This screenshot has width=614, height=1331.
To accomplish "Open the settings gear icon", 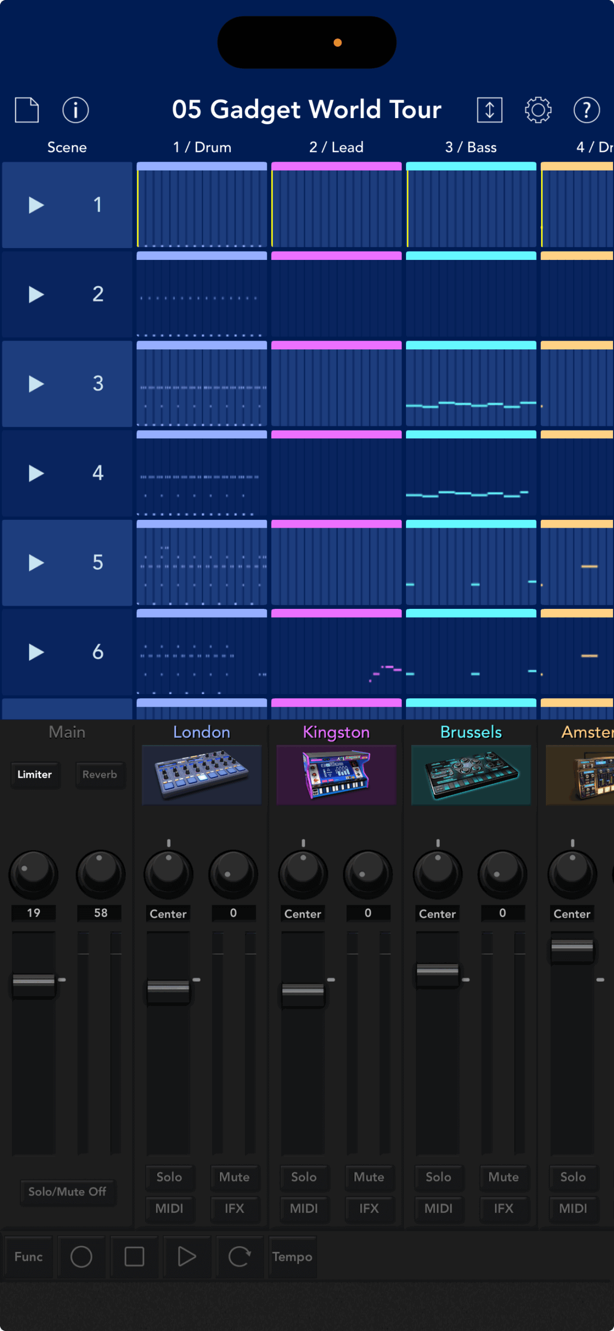I will (538, 110).
